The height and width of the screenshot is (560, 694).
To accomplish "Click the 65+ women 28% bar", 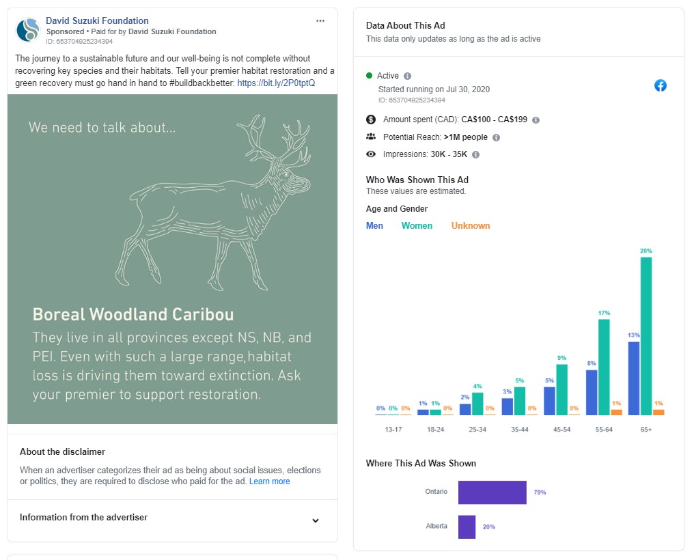I will tap(646, 336).
